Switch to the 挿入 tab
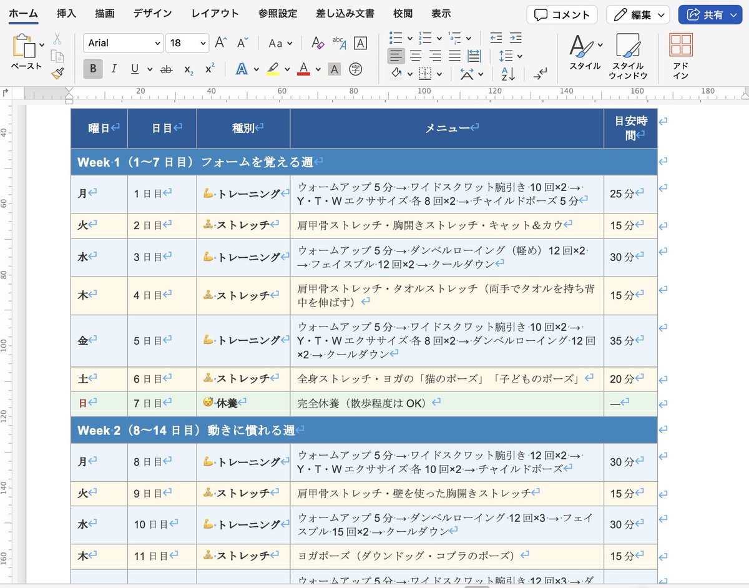 [66, 14]
